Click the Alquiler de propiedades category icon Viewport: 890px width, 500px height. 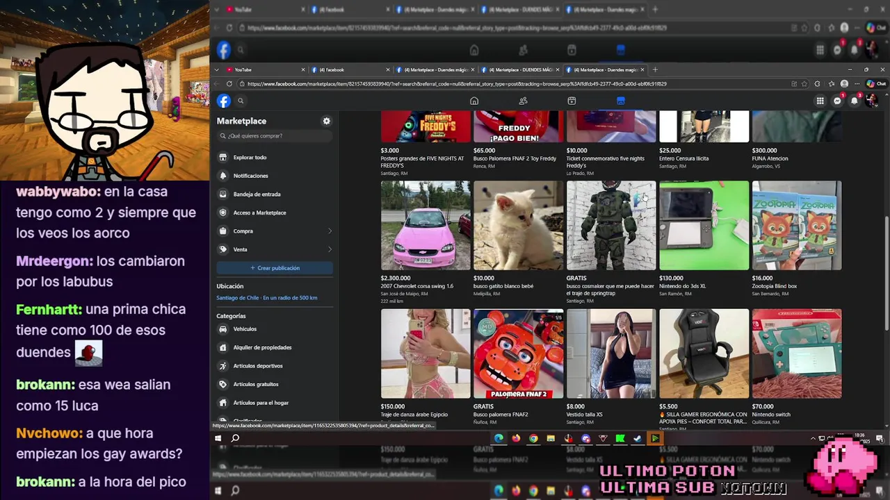click(x=222, y=347)
